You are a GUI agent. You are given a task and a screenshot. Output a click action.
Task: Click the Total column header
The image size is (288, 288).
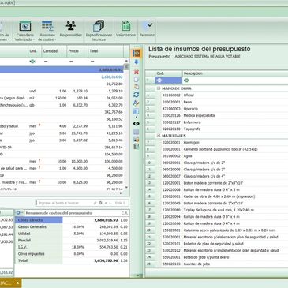pyautogui.click(x=106, y=51)
